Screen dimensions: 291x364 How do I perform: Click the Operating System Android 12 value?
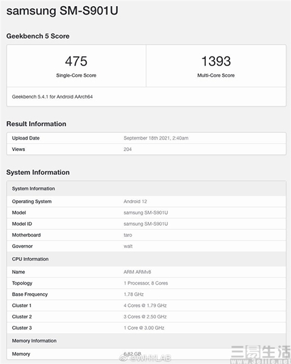pyautogui.click(x=135, y=201)
